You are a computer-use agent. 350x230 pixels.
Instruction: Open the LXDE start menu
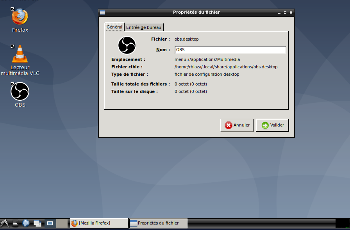pyautogui.click(x=4, y=223)
